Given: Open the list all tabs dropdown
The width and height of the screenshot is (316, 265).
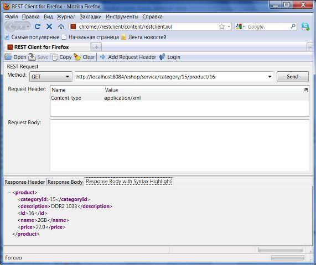Looking at the screenshot, I should [x=310, y=47].
